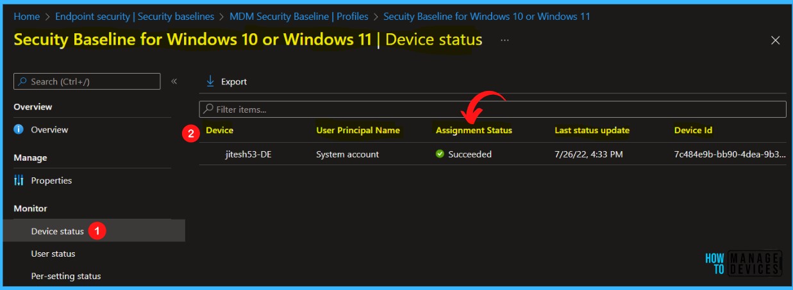The height and width of the screenshot is (290, 793).
Task: Collapse the sidebar with the double-chevron icon
Action: coord(174,81)
